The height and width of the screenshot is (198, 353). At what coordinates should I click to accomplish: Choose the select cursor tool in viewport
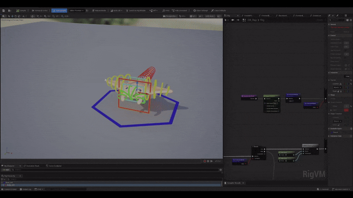(9, 16)
